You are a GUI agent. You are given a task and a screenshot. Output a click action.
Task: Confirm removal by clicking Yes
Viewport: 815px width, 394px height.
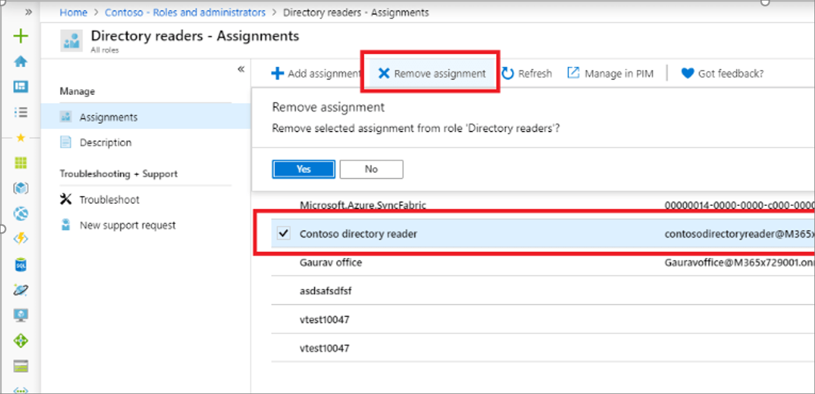tap(303, 169)
